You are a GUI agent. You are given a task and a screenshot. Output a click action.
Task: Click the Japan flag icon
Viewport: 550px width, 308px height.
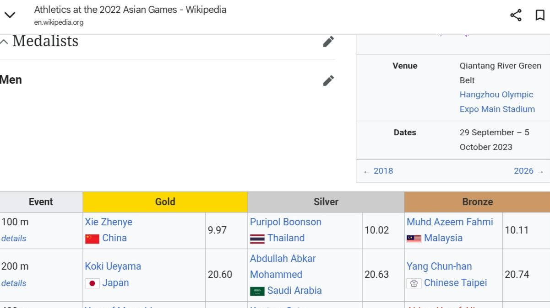(x=92, y=283)
